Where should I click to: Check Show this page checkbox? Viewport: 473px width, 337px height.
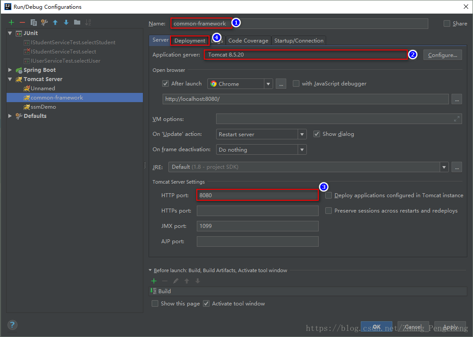[155, 304]
